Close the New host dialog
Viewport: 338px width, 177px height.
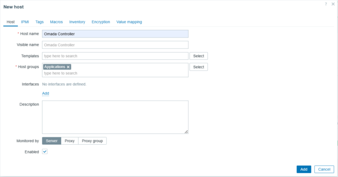333,4
